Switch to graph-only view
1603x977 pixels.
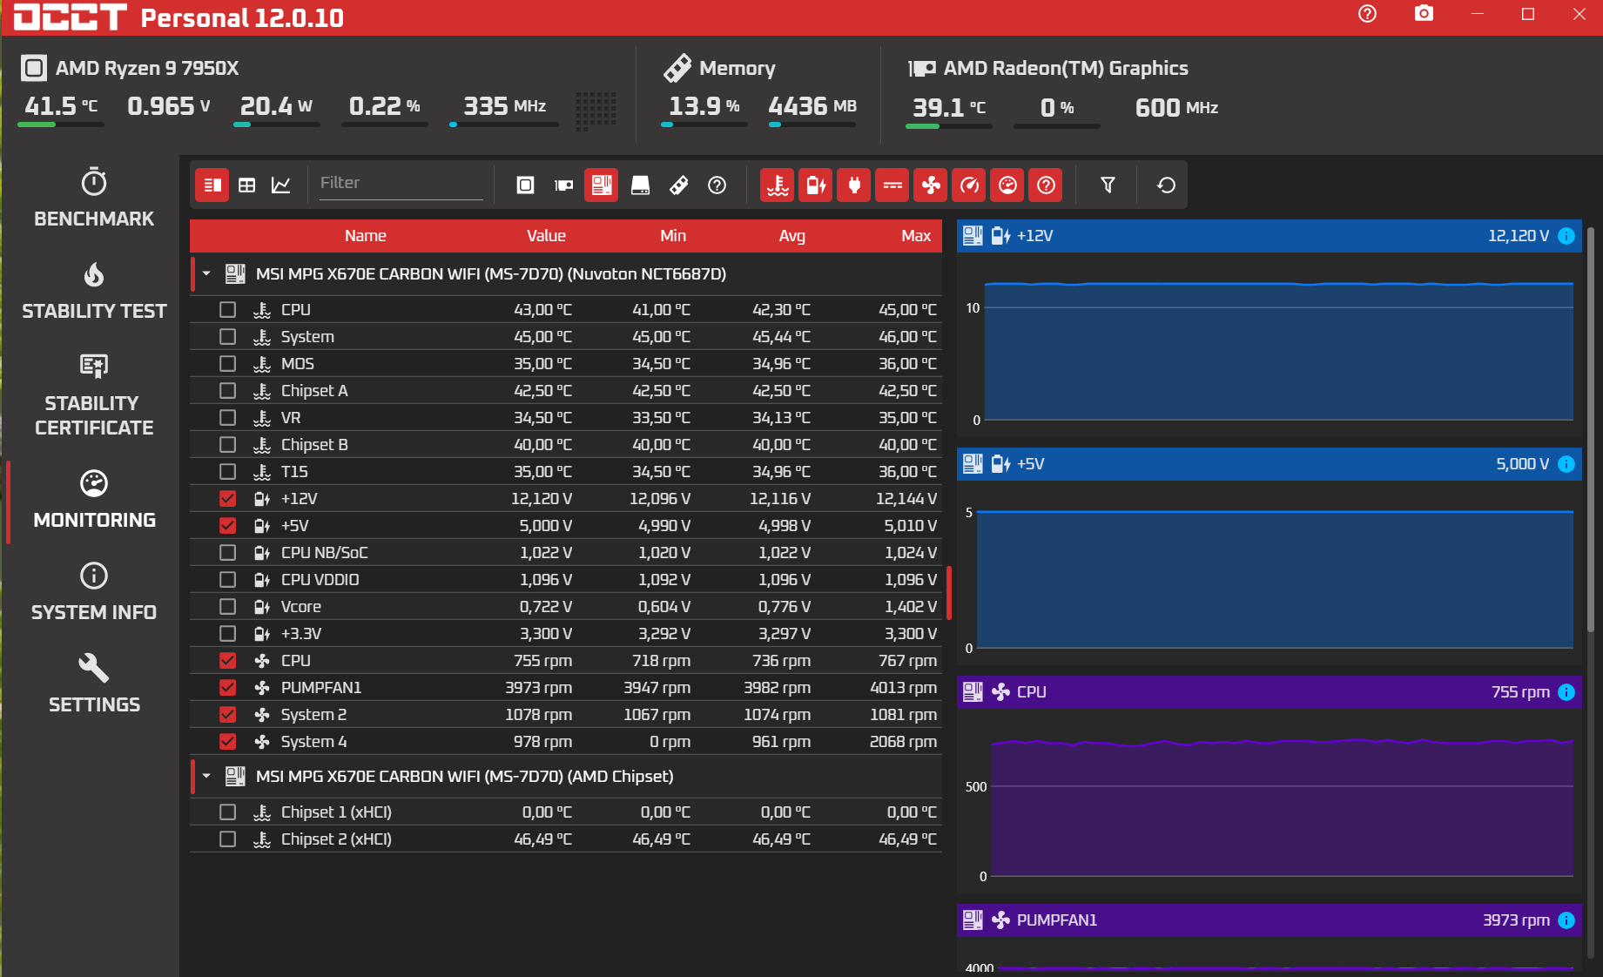pyautogui.click(x=281, y=185)
